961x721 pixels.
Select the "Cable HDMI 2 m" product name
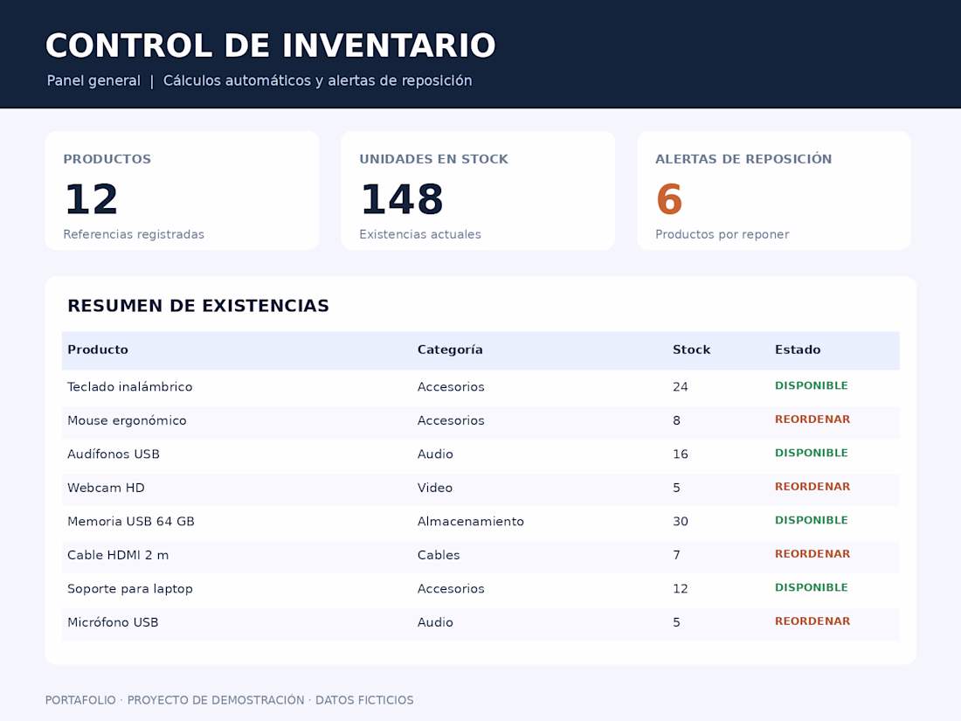(x=118, y=556)
